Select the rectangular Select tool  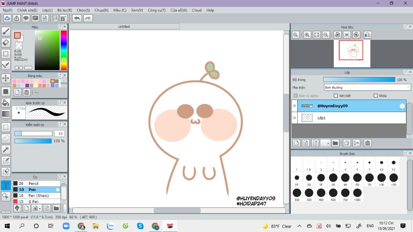coord(6,127)
